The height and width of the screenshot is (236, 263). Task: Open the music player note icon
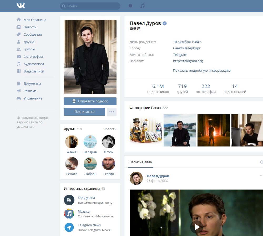[142, 6]
